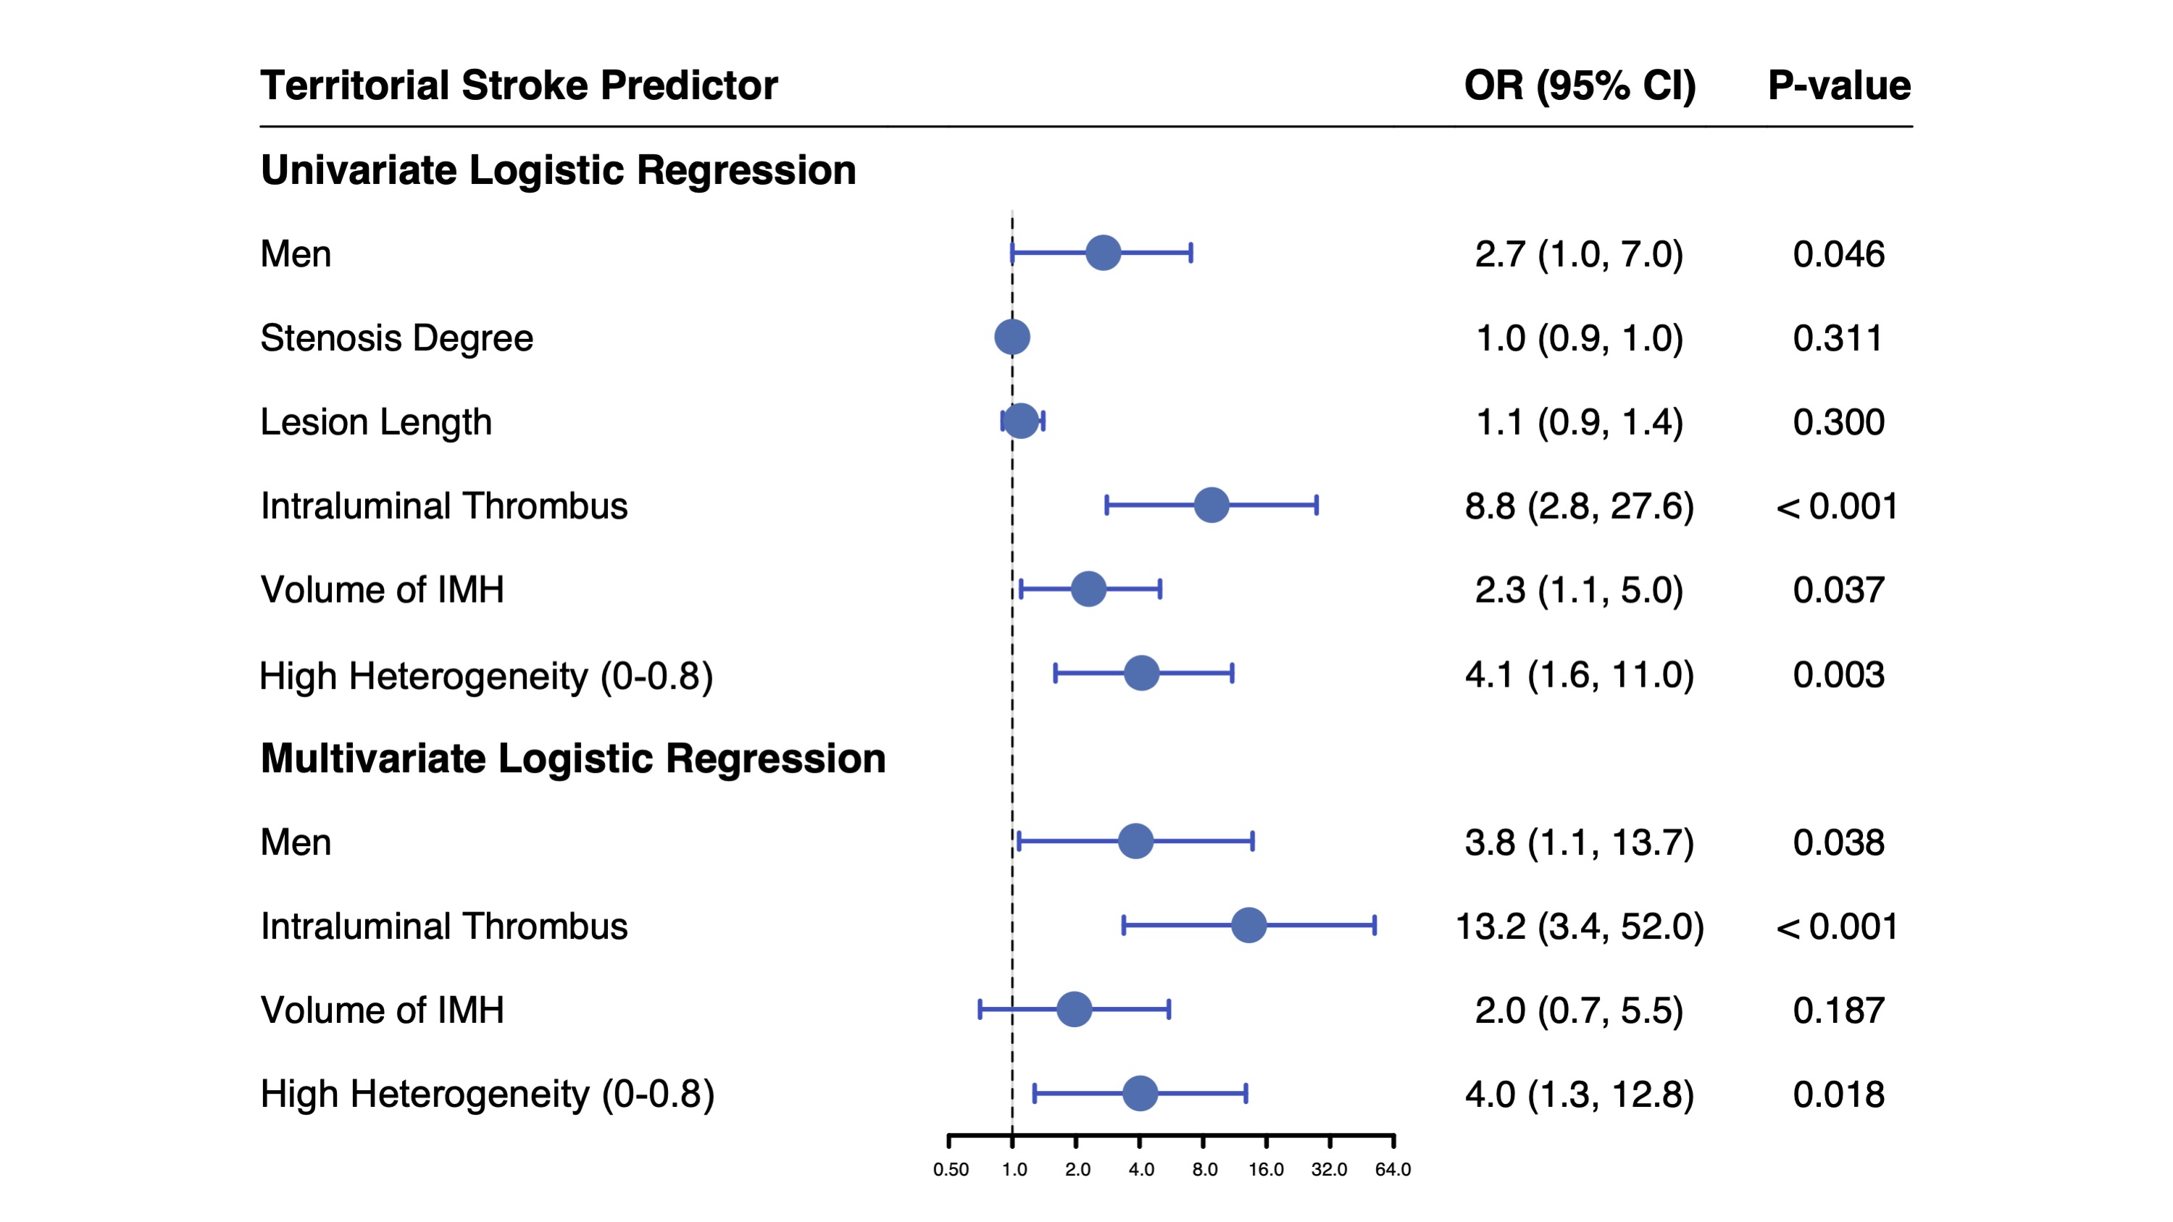Click the multivariate Intraluminal Thrombus data point circle
Viewport: 2173px width, 1222px height.
[x=1248, y=925]
